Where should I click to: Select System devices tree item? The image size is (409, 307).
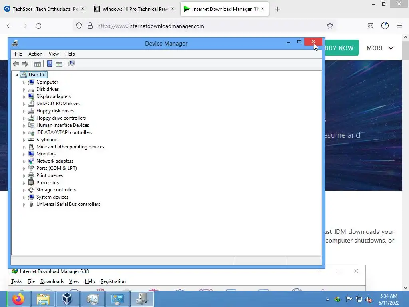click(x=52, y=197)
